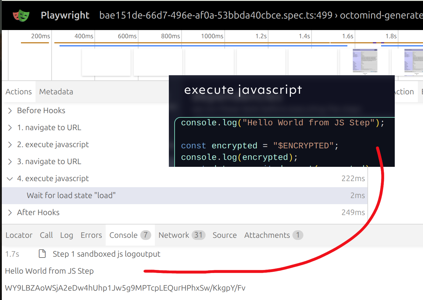The height and width of the screenshot is (300, 423).
Task: Open the Source tab
Action: (224, 235)
